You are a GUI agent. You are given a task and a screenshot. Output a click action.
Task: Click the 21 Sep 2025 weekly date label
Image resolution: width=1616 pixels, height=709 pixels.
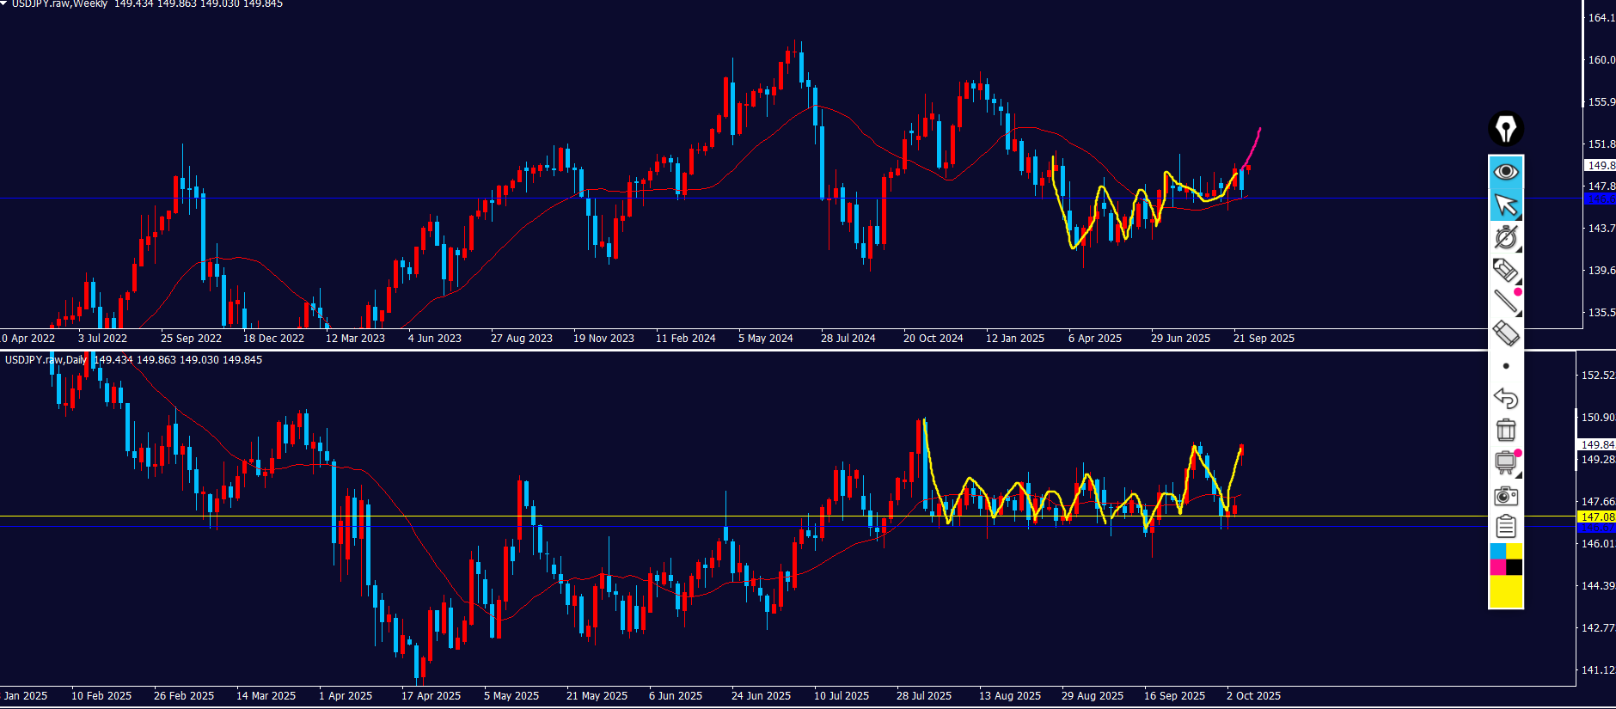(x=1264, y=339)
